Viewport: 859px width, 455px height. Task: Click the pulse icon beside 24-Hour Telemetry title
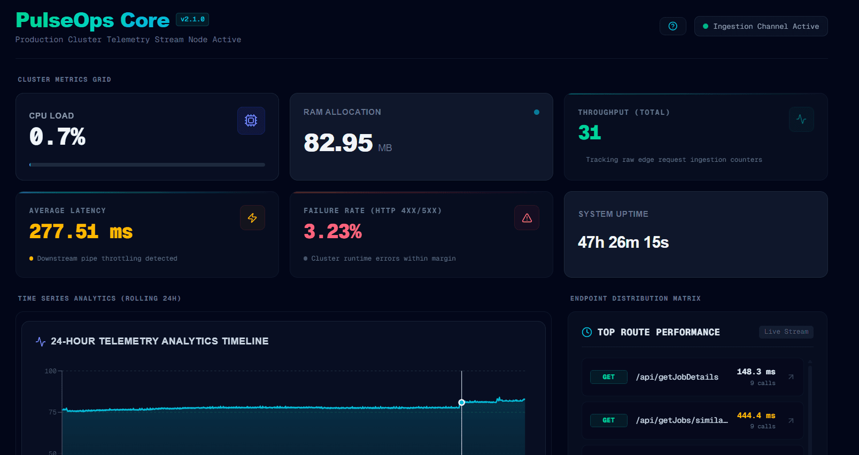41,341
